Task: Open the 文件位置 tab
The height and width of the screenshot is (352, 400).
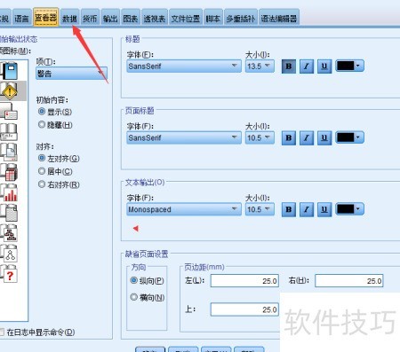Action: [186, 19]
